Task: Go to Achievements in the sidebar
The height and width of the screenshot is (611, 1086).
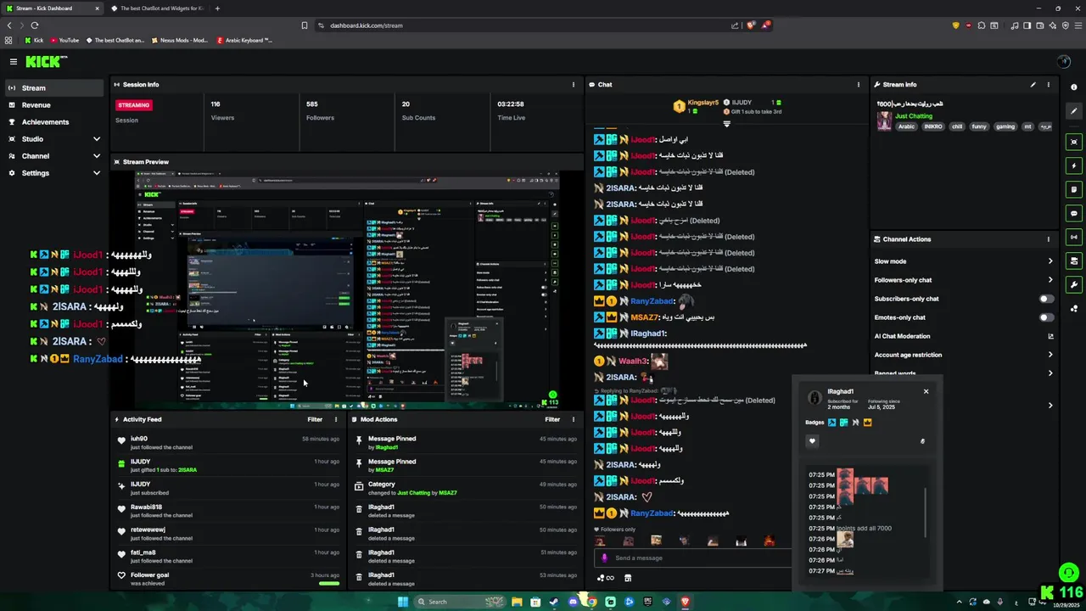Action: [54, 122]
